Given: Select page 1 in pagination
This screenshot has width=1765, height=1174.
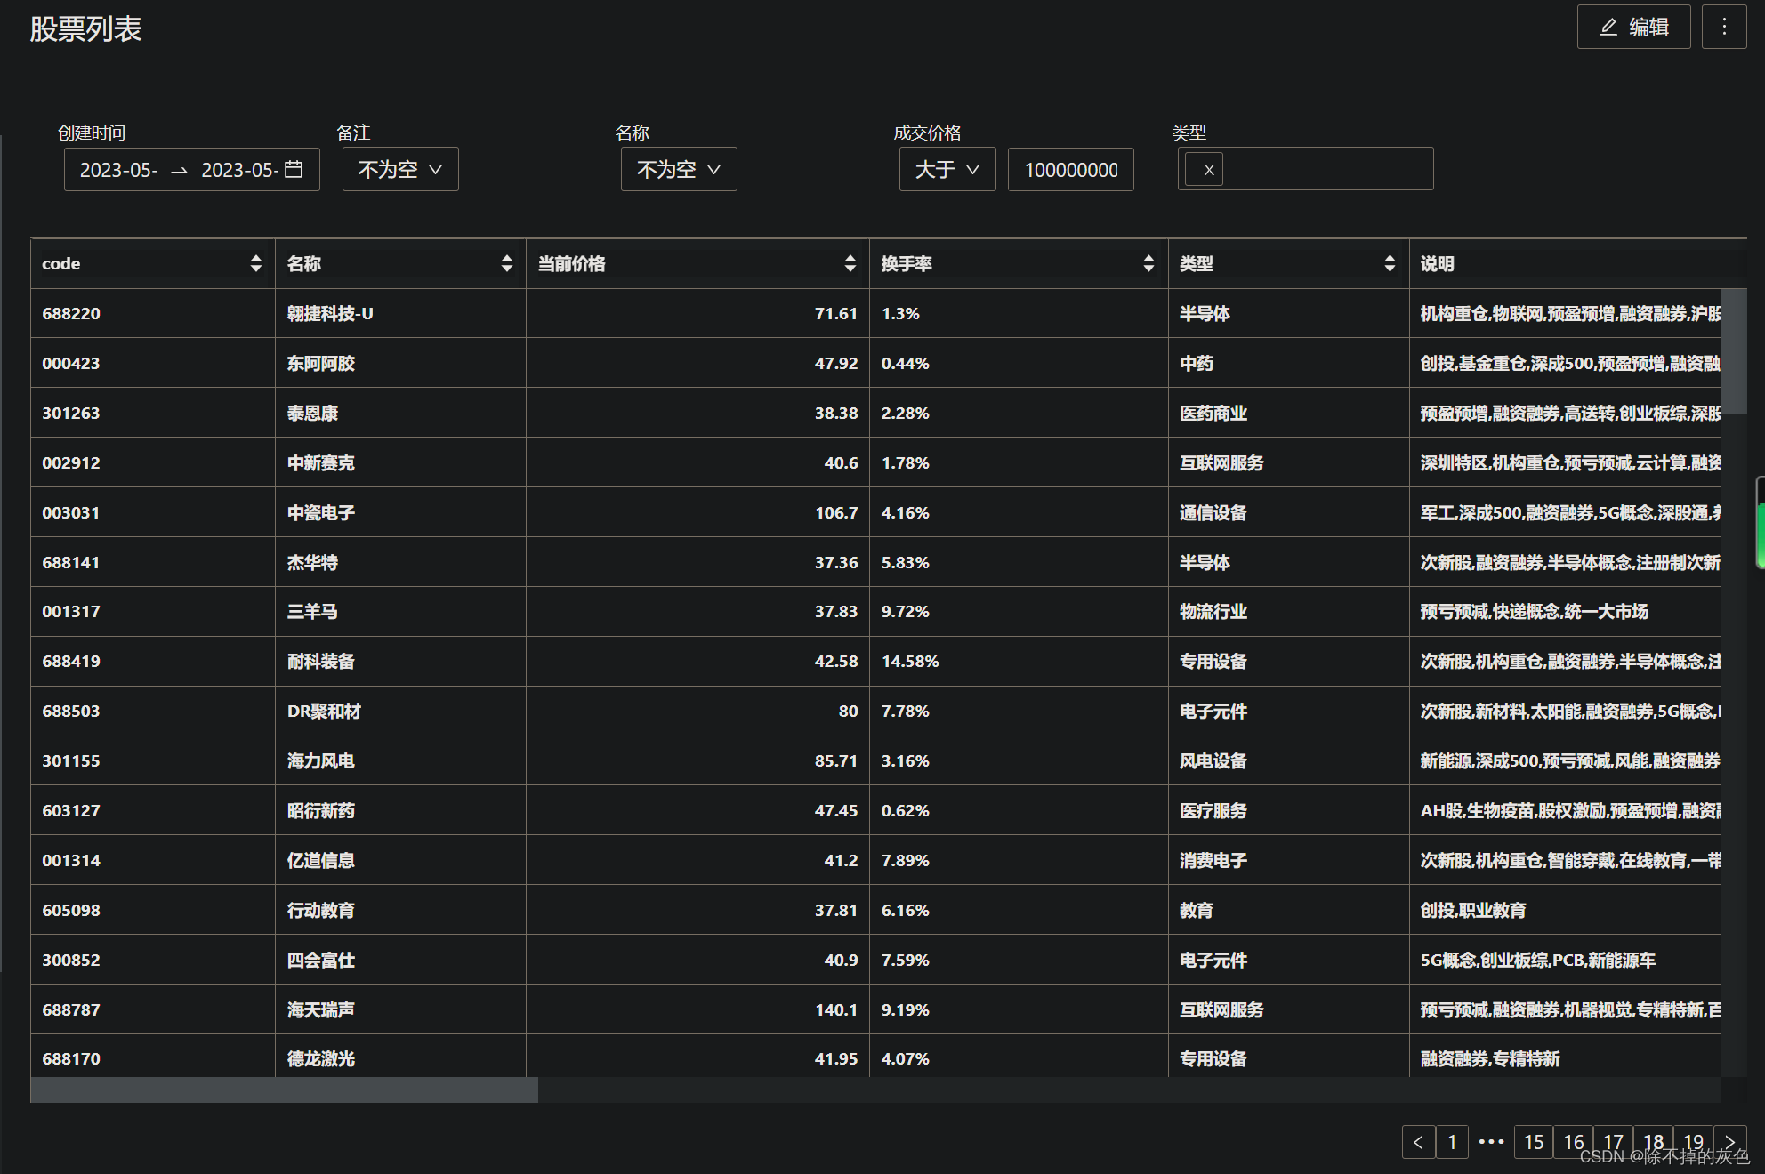Looking at the screenshot, I should tap(1452, 1142).
